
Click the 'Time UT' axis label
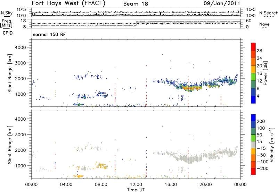(x=136, y=190)
